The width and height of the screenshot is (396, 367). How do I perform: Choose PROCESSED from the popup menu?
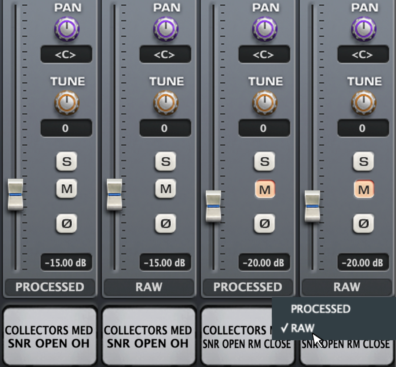point(320,309)
